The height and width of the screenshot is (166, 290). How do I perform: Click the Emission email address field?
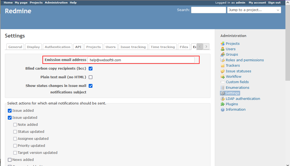141,60
